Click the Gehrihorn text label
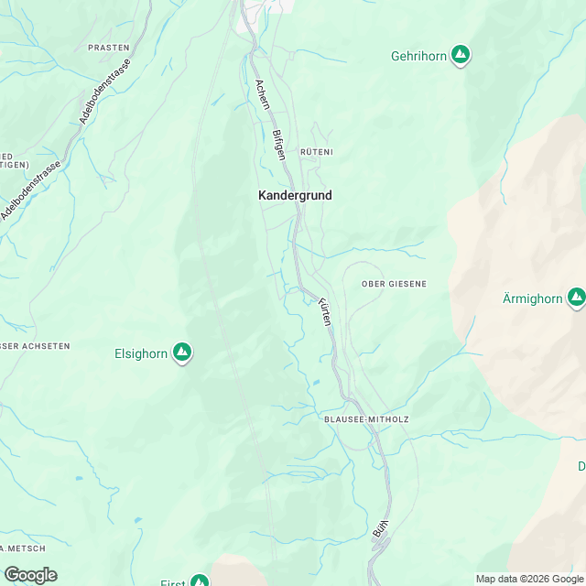This screenshot has height=586, width=586. pyautogui.click(x=418, y=56)
